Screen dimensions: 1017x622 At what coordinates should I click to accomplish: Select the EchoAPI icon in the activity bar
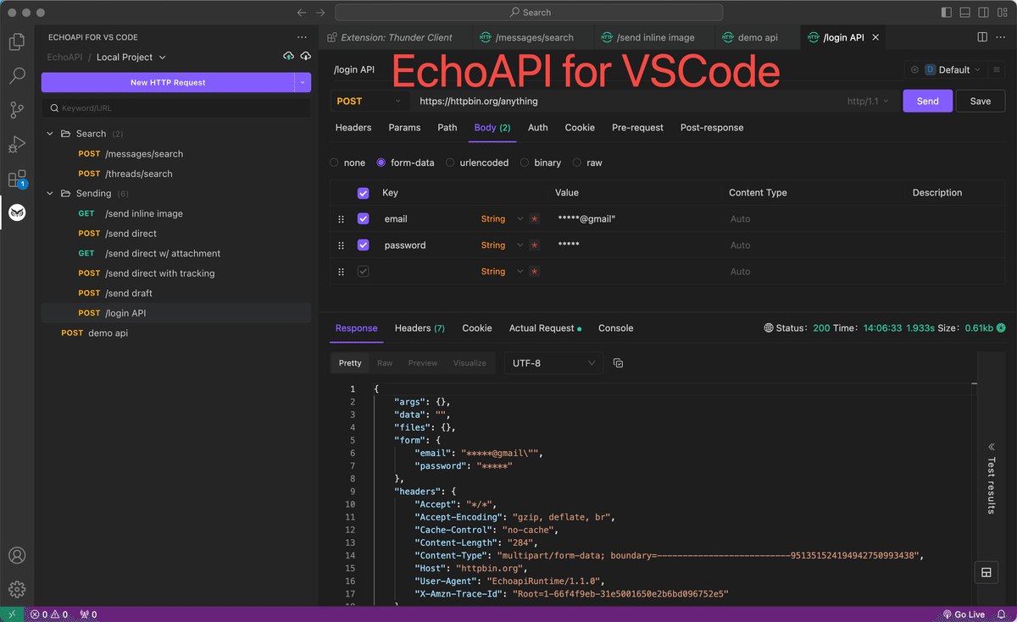click(17, 213)
